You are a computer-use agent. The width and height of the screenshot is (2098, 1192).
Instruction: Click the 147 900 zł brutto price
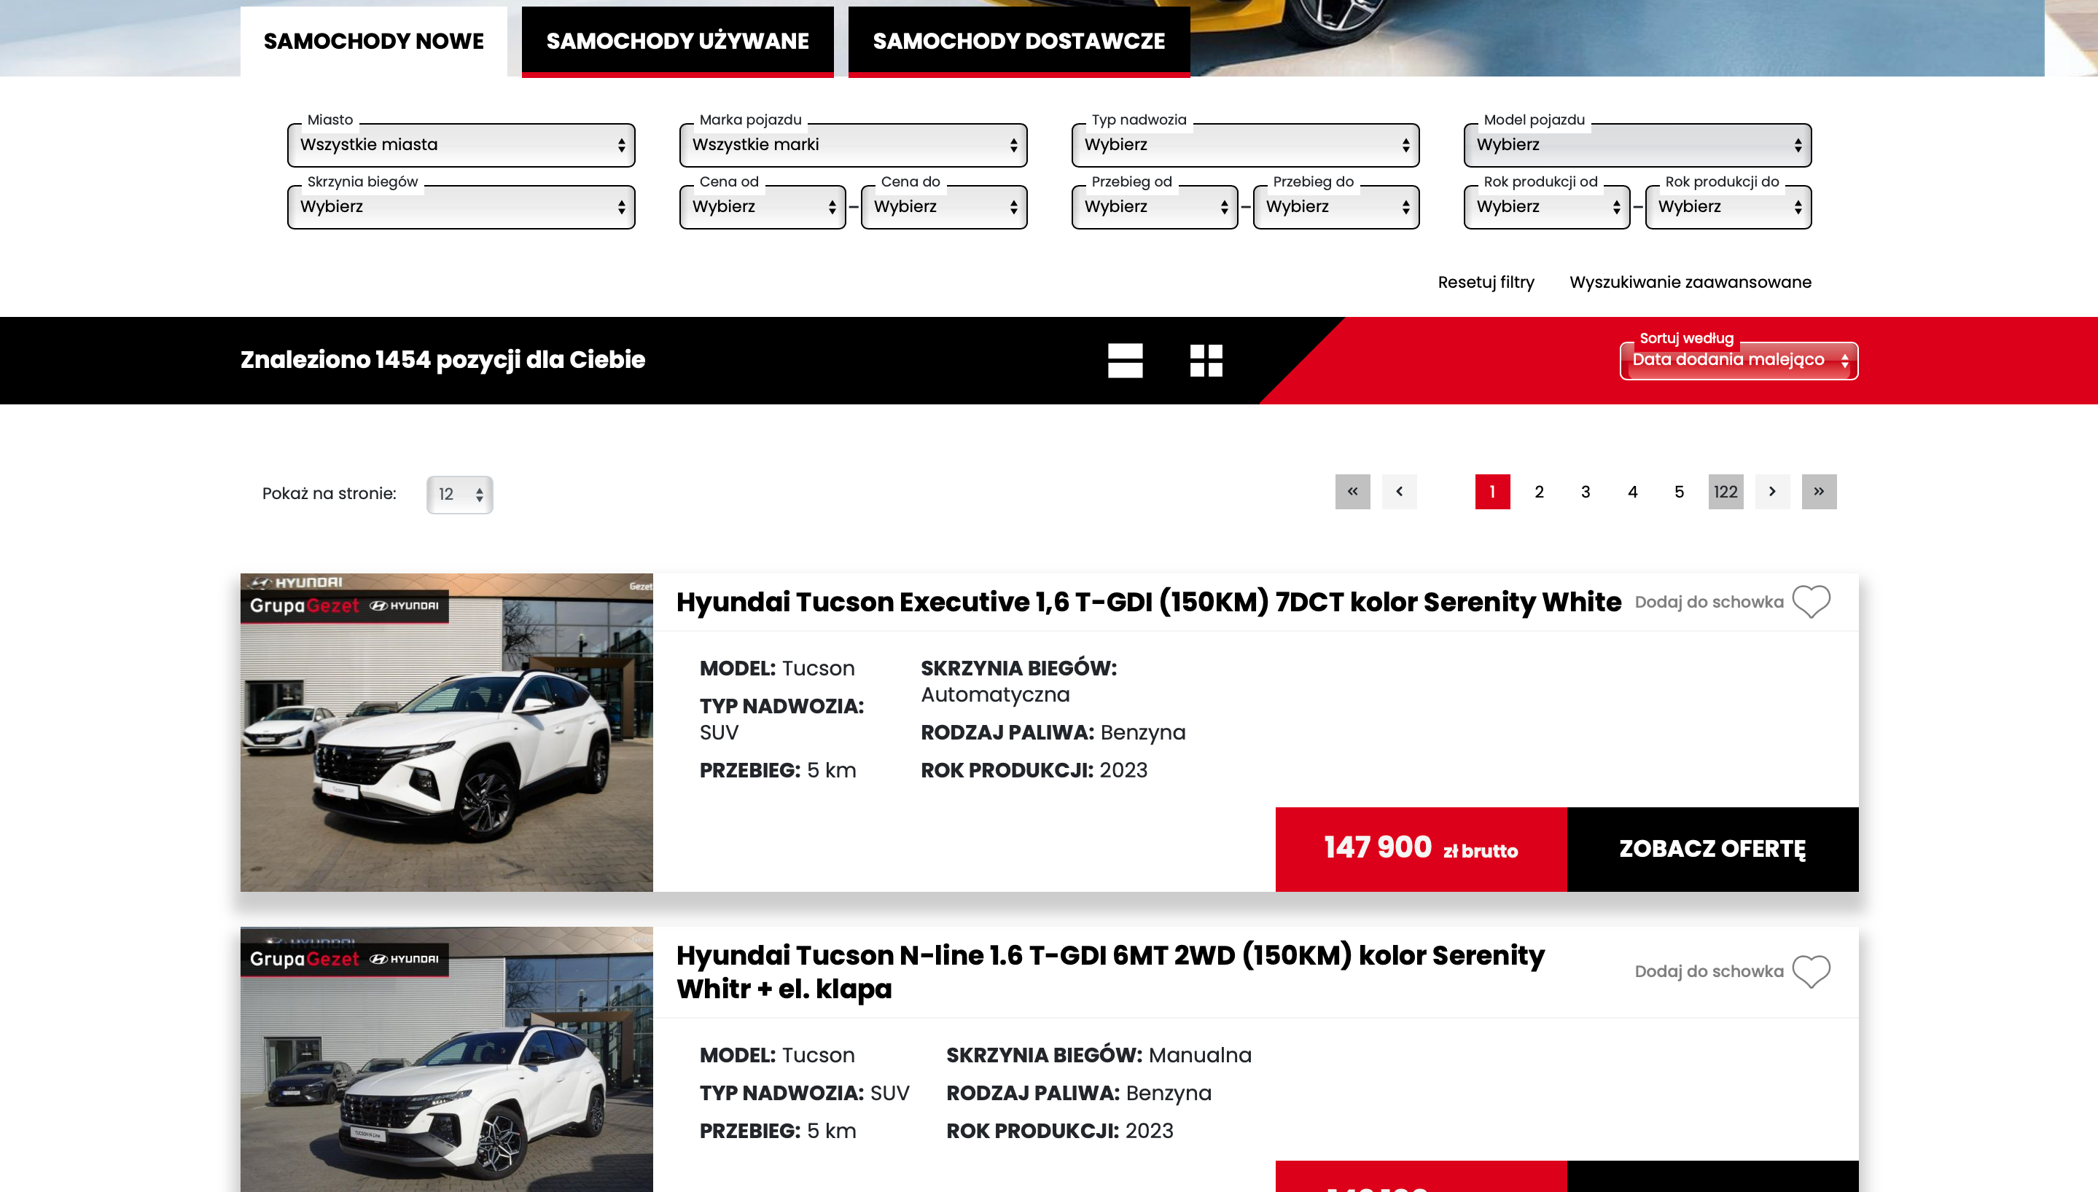click(x=1421, y=849)
